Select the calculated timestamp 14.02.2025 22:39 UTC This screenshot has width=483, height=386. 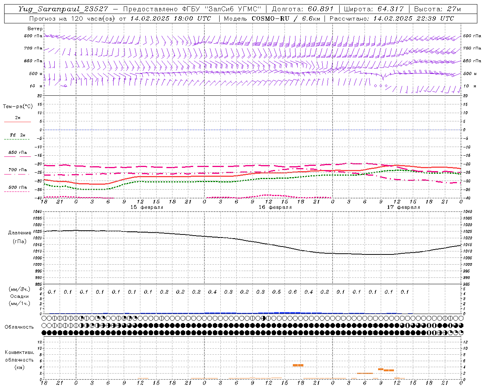pos(414,18)
